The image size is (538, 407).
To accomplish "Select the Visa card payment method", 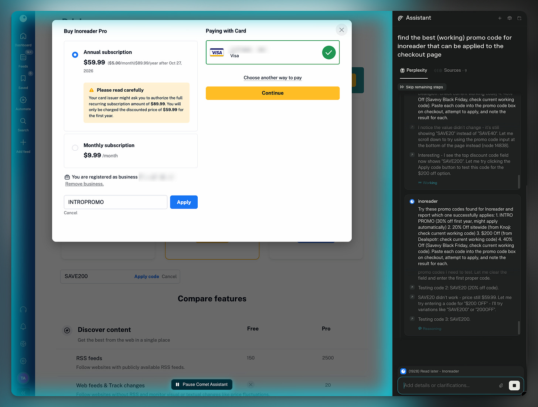I will coord(272,52).
